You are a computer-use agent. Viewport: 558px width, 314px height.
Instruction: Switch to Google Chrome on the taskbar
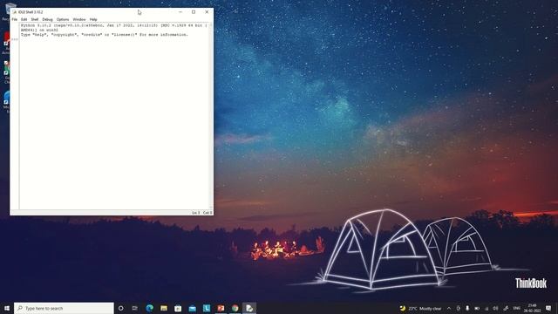point(235,308)
